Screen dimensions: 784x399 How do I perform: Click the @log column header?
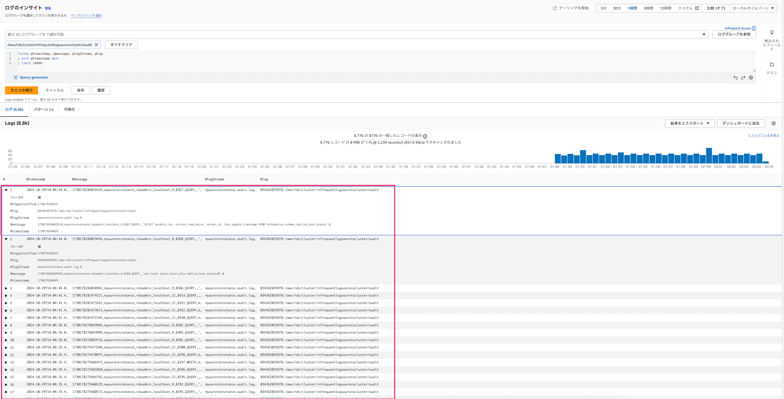point(264,180)
